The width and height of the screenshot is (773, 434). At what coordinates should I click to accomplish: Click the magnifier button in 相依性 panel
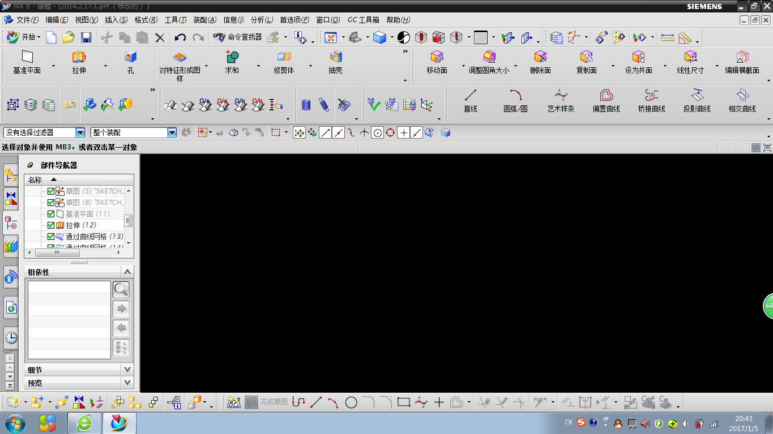click(121, 290)
